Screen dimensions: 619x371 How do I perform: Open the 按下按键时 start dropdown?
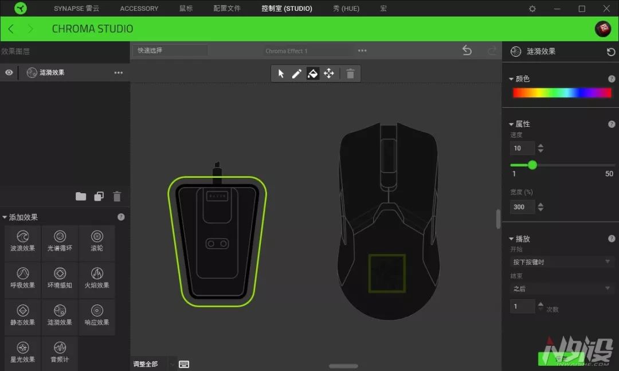pos(561,262)
